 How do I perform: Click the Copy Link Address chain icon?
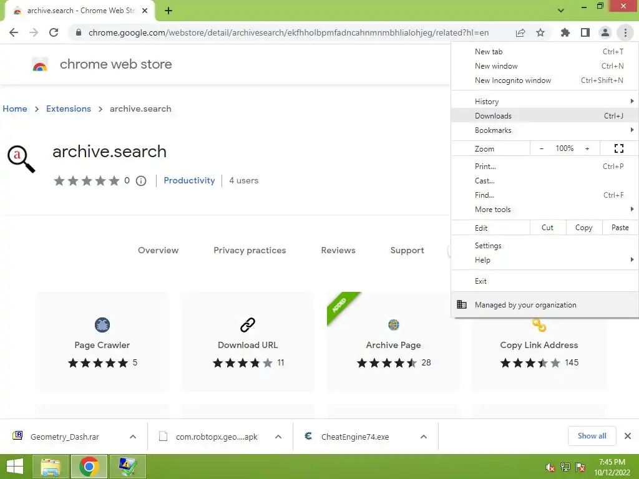[x=539, y=326]
